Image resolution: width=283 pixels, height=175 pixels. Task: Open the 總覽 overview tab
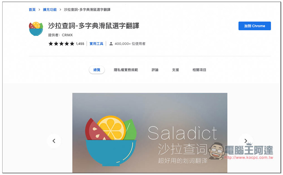pos(97,70)
